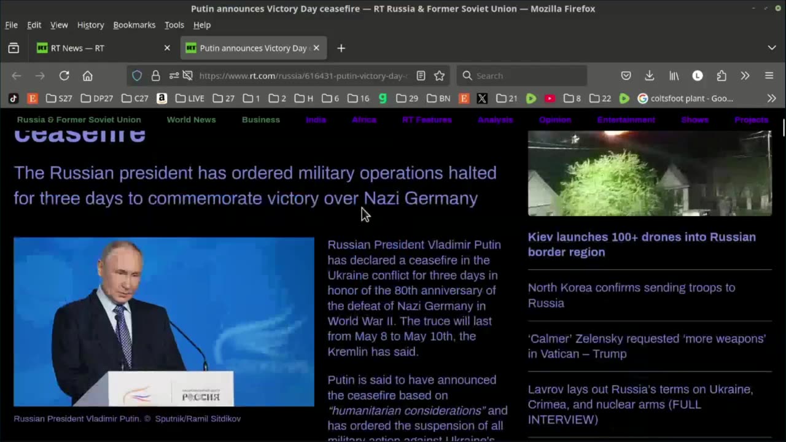Open the green g bookmark icon

383,98
